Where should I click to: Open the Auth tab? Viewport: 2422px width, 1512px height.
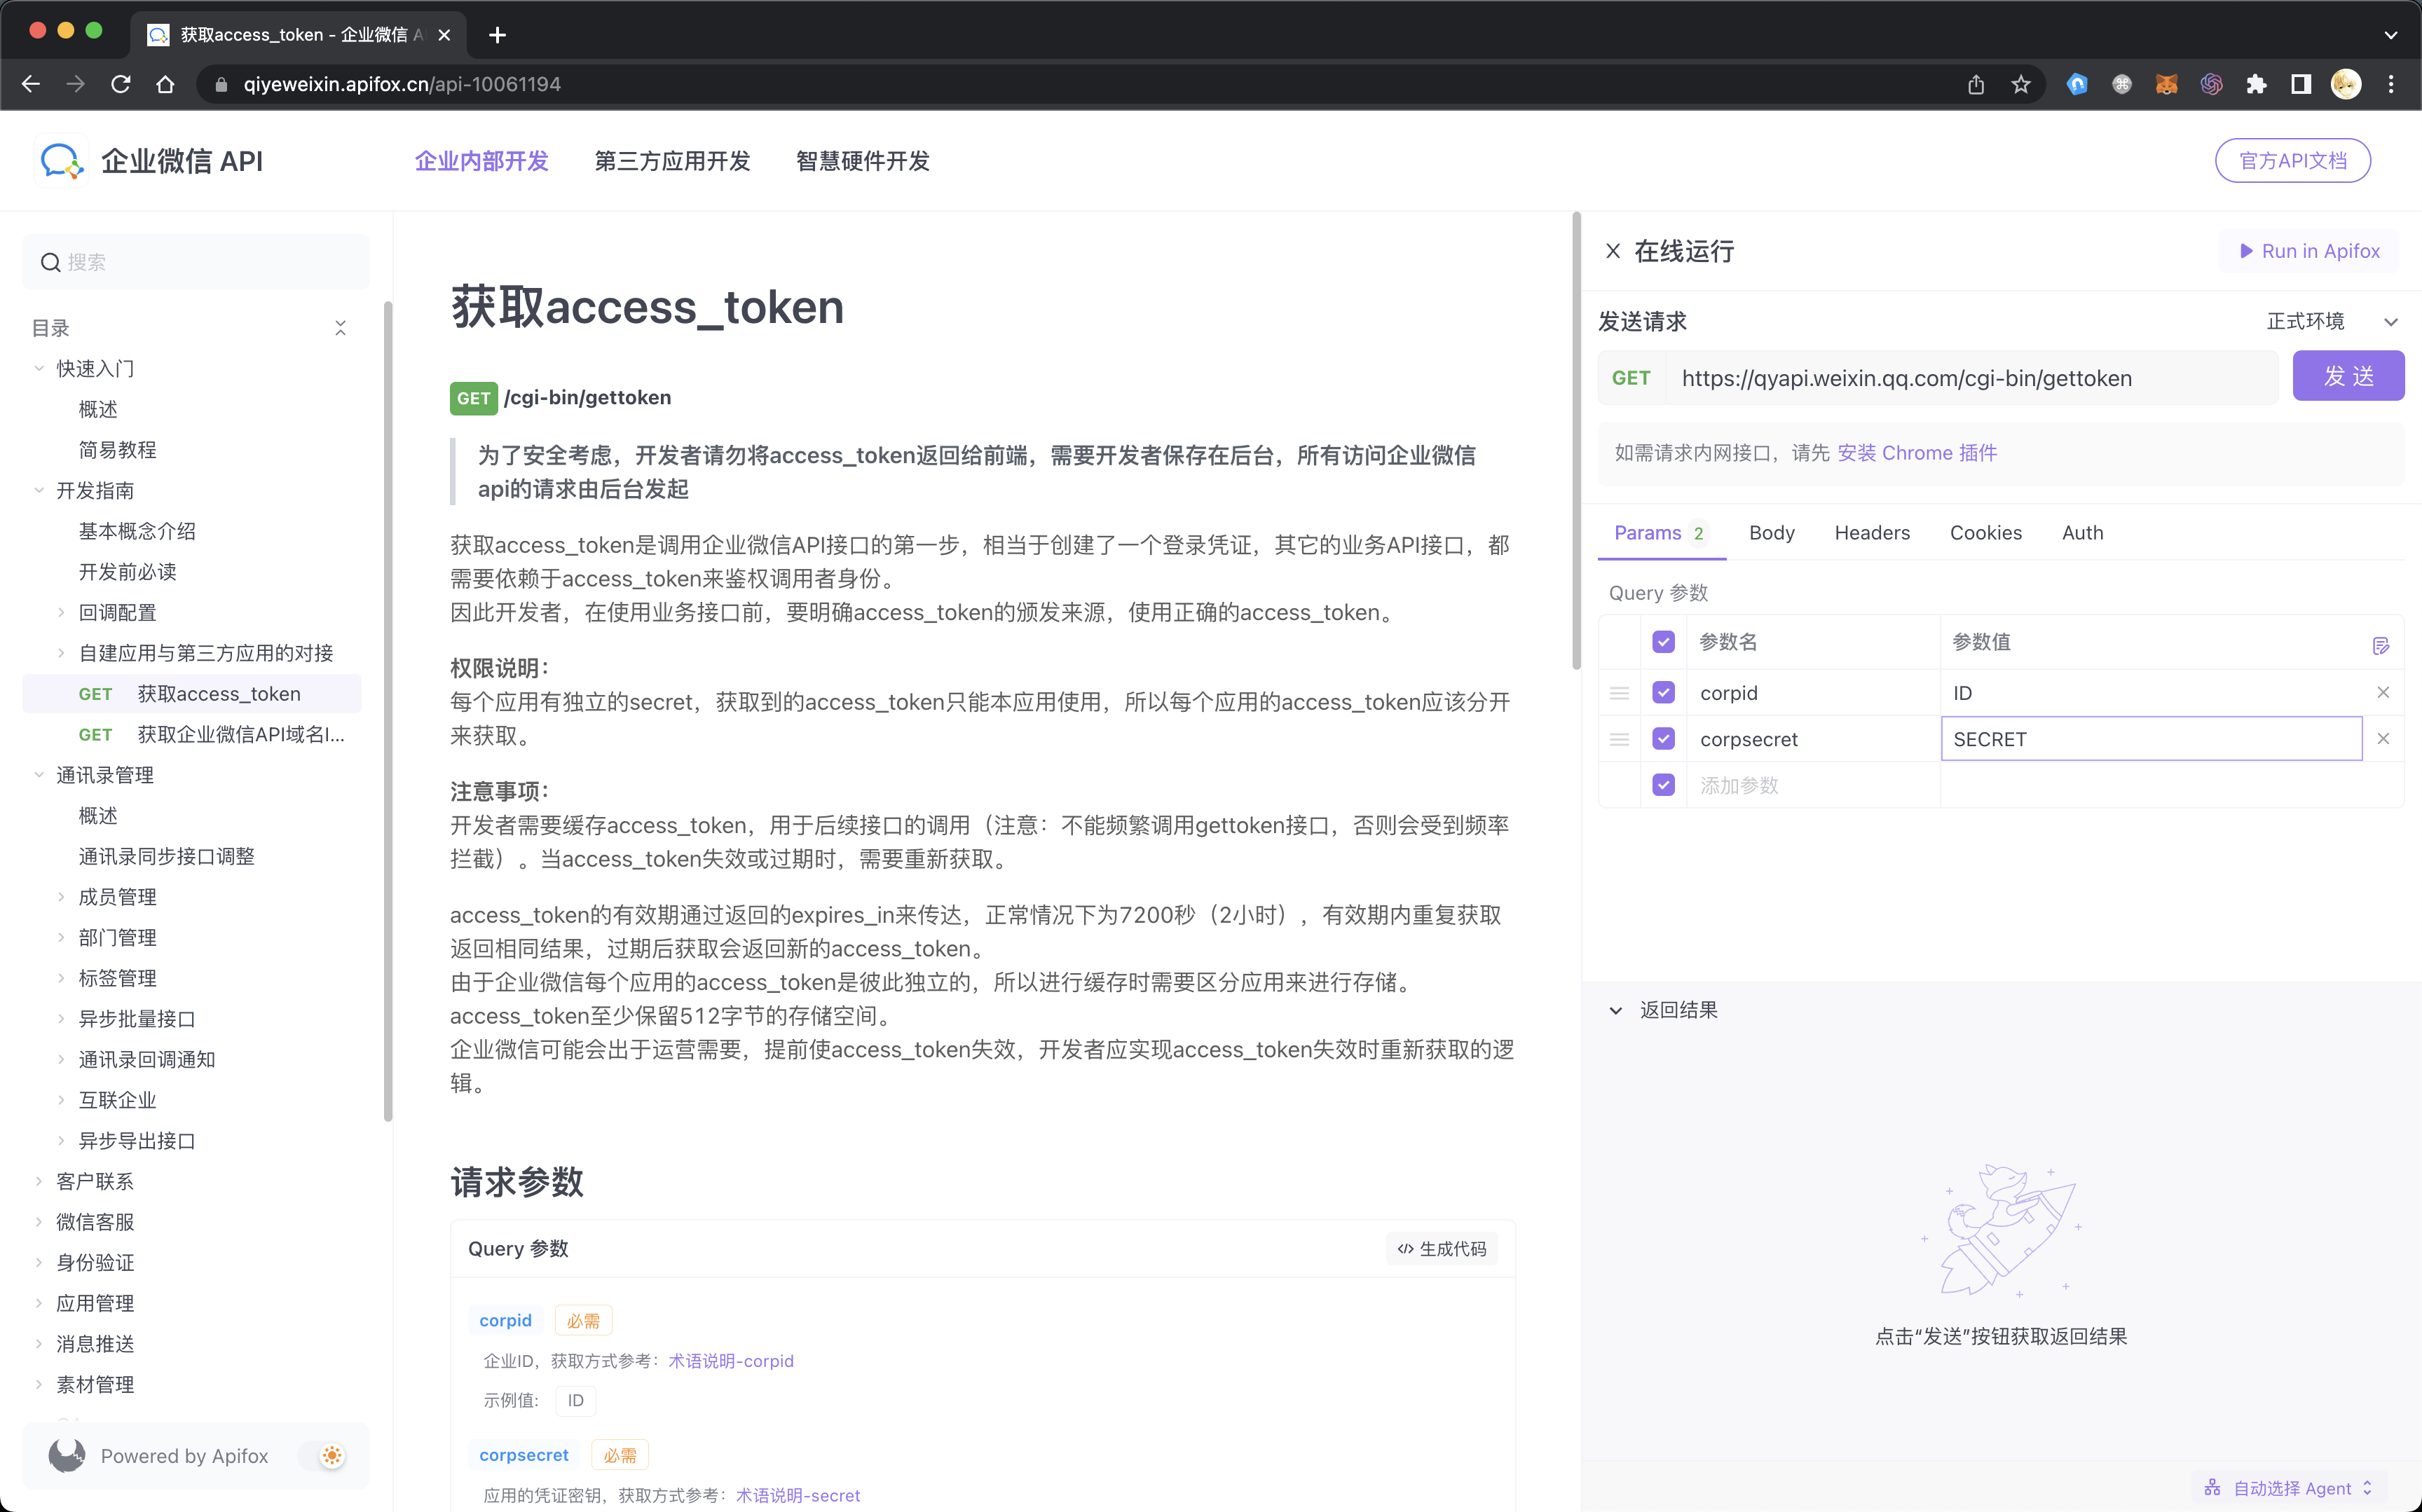tap(2082, 533)
